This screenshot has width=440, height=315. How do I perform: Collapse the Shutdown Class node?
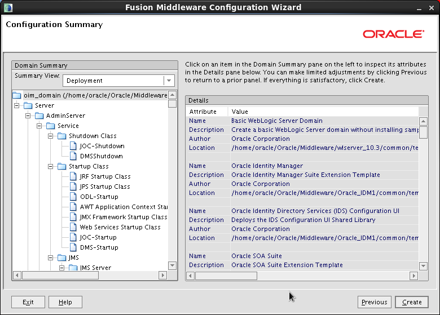click(51, 136)
